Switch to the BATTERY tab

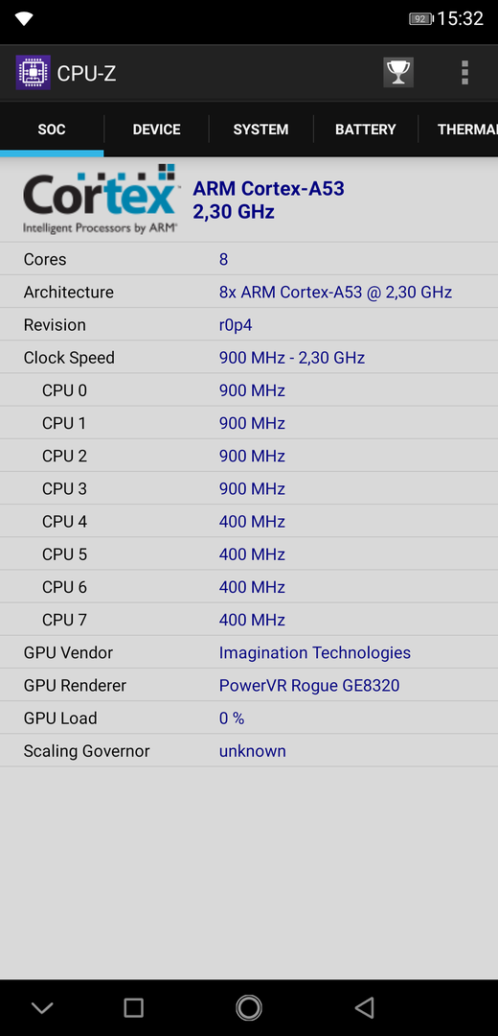point(366,129)
